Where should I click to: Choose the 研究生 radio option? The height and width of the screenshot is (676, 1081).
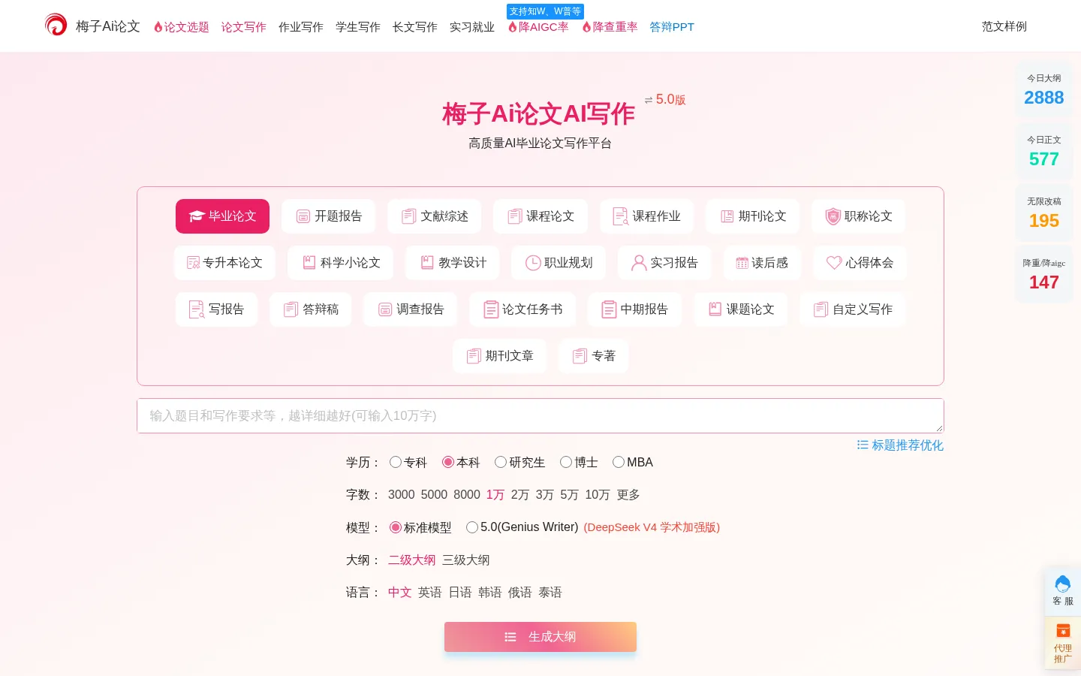coord(501,462)
